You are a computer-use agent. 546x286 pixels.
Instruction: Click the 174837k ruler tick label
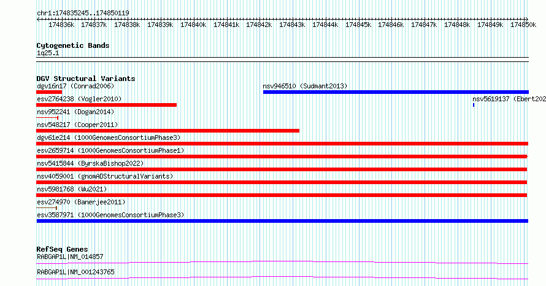[94, 25]
